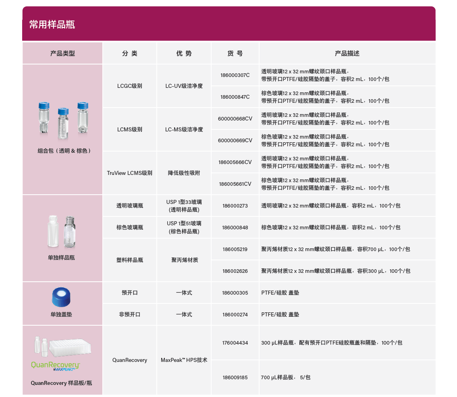Click the description for 600000669CV
Screen dimensions: 457x397
[325, 141]
